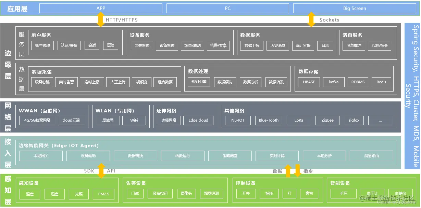The height and width of the screenshot is (208, 421).
Task: Click the 规则引擎 box in 数据处理
Action: [198, 82]
